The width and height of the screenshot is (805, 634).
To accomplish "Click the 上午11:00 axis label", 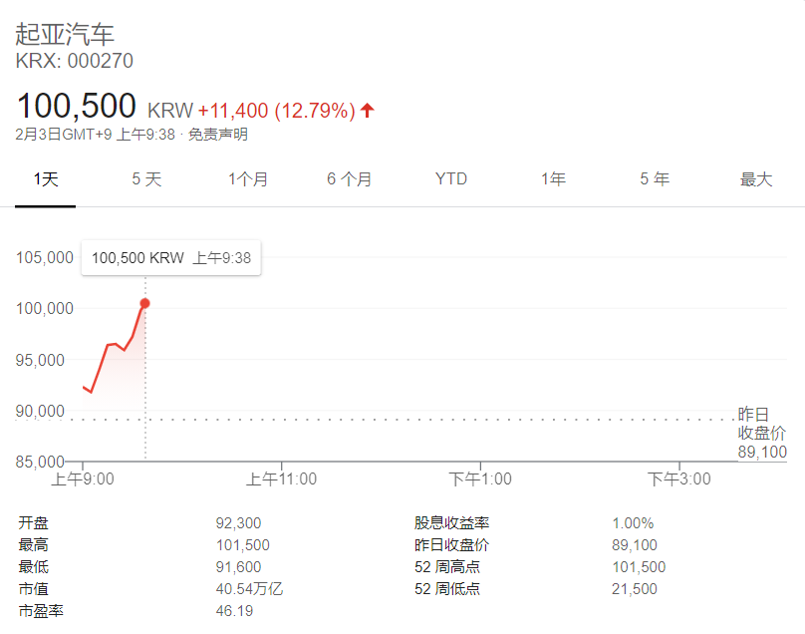I will pos(282,479).
